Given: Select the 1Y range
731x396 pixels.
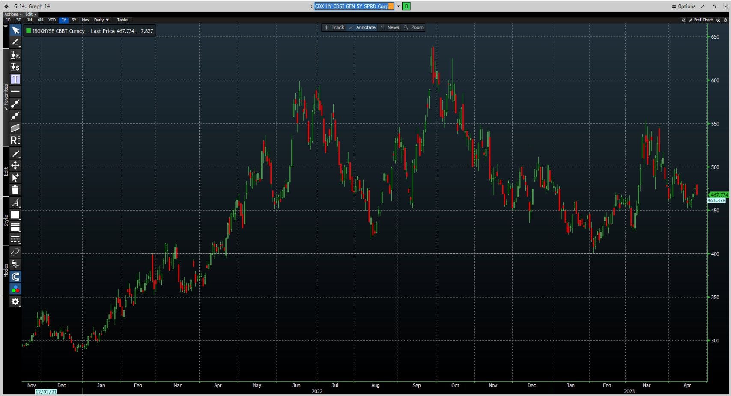Looking at the screenshot, I should click(63, 20).
